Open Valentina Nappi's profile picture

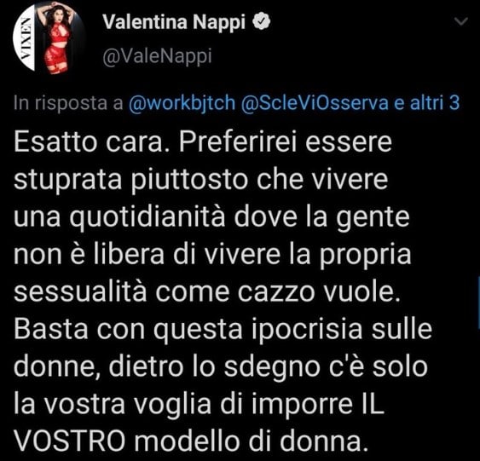[x=47, y=37]
